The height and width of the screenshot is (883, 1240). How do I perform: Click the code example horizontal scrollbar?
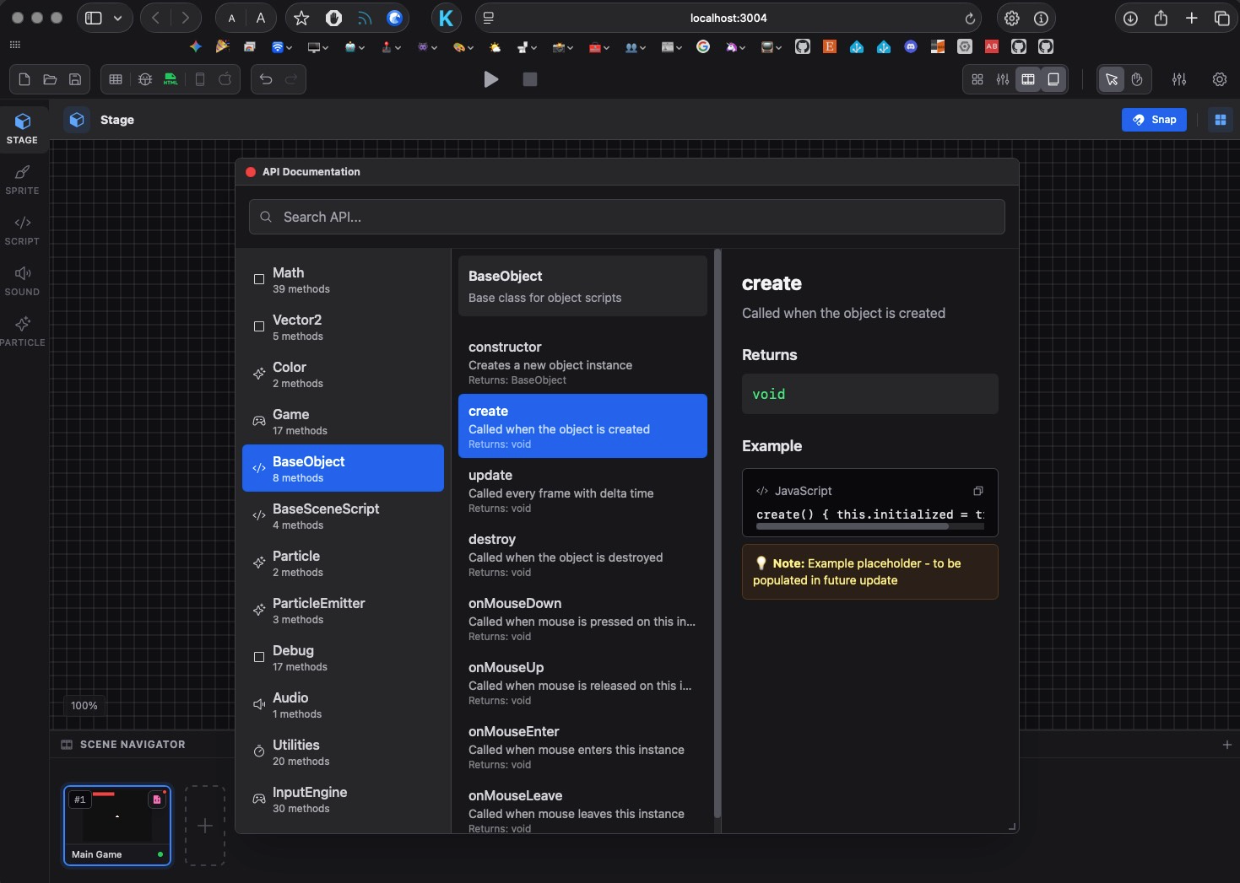[x=853, y=526]
